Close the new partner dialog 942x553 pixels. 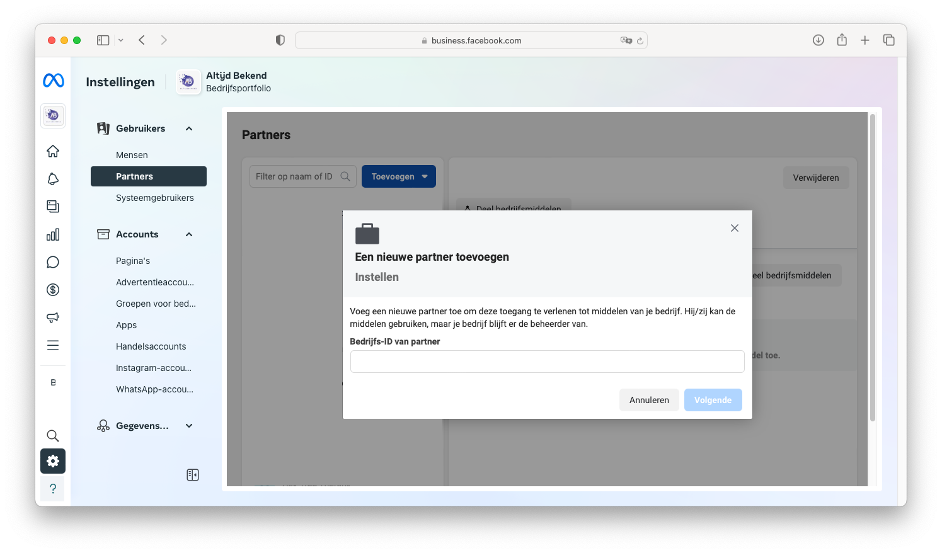coord(735,228)
